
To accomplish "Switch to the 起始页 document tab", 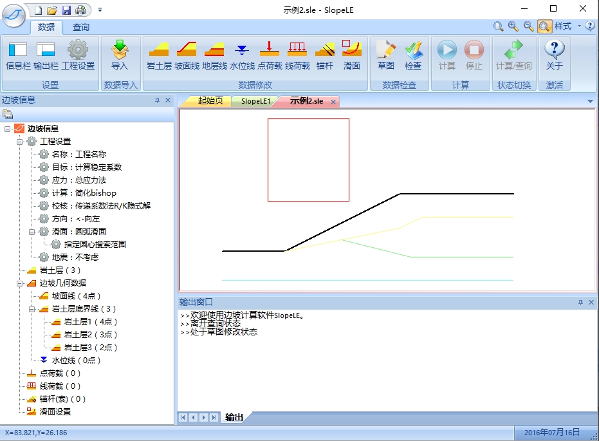I will (210, 101).
